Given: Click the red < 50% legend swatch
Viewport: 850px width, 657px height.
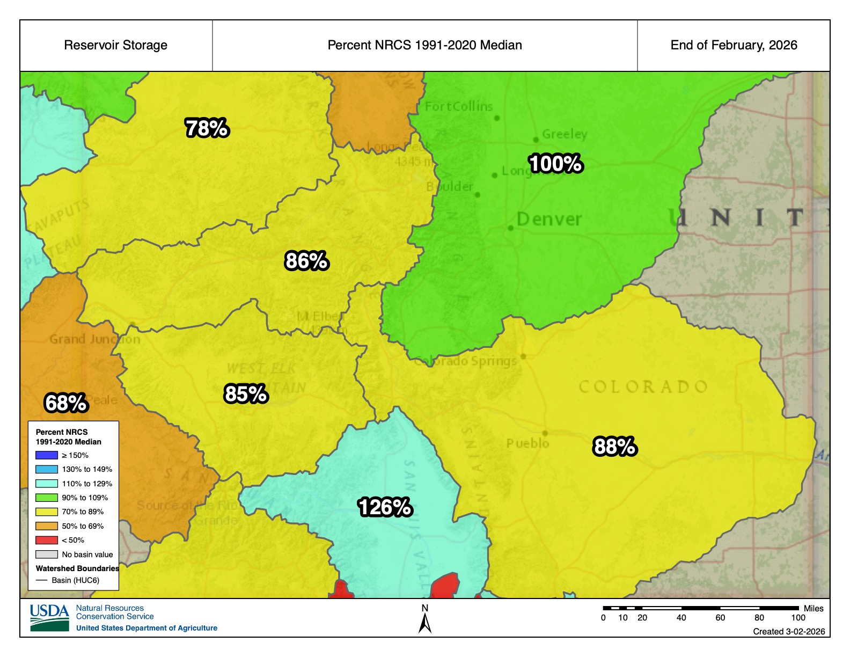Looking at the screenshot, I should tap(46, 540).
